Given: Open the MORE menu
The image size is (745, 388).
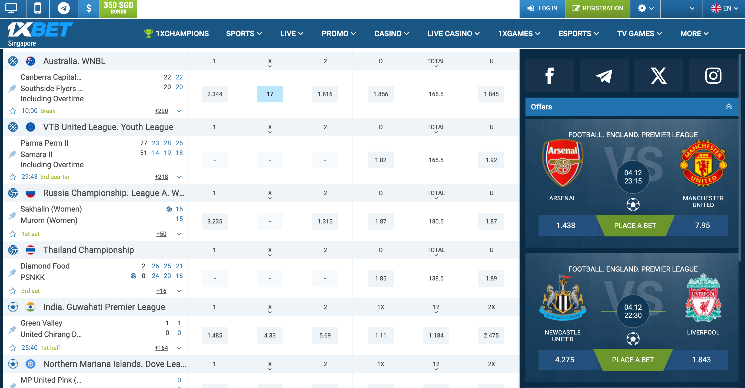Looking at the screenshot, I should coord(694,34).
